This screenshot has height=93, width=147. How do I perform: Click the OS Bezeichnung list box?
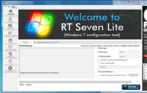tap(57, 63)
